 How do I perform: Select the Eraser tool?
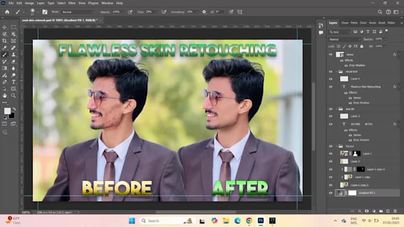(14, 62)
